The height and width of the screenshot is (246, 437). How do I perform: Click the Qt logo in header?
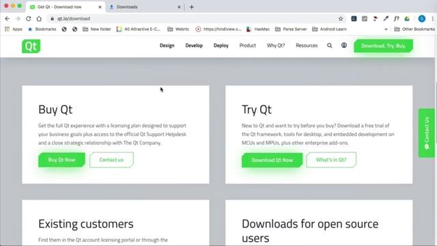pos(31,46)
